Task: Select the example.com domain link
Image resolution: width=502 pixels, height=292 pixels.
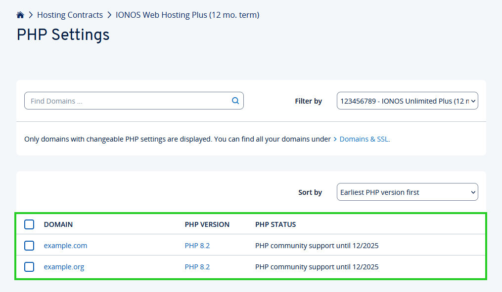Action: point(65,246)
